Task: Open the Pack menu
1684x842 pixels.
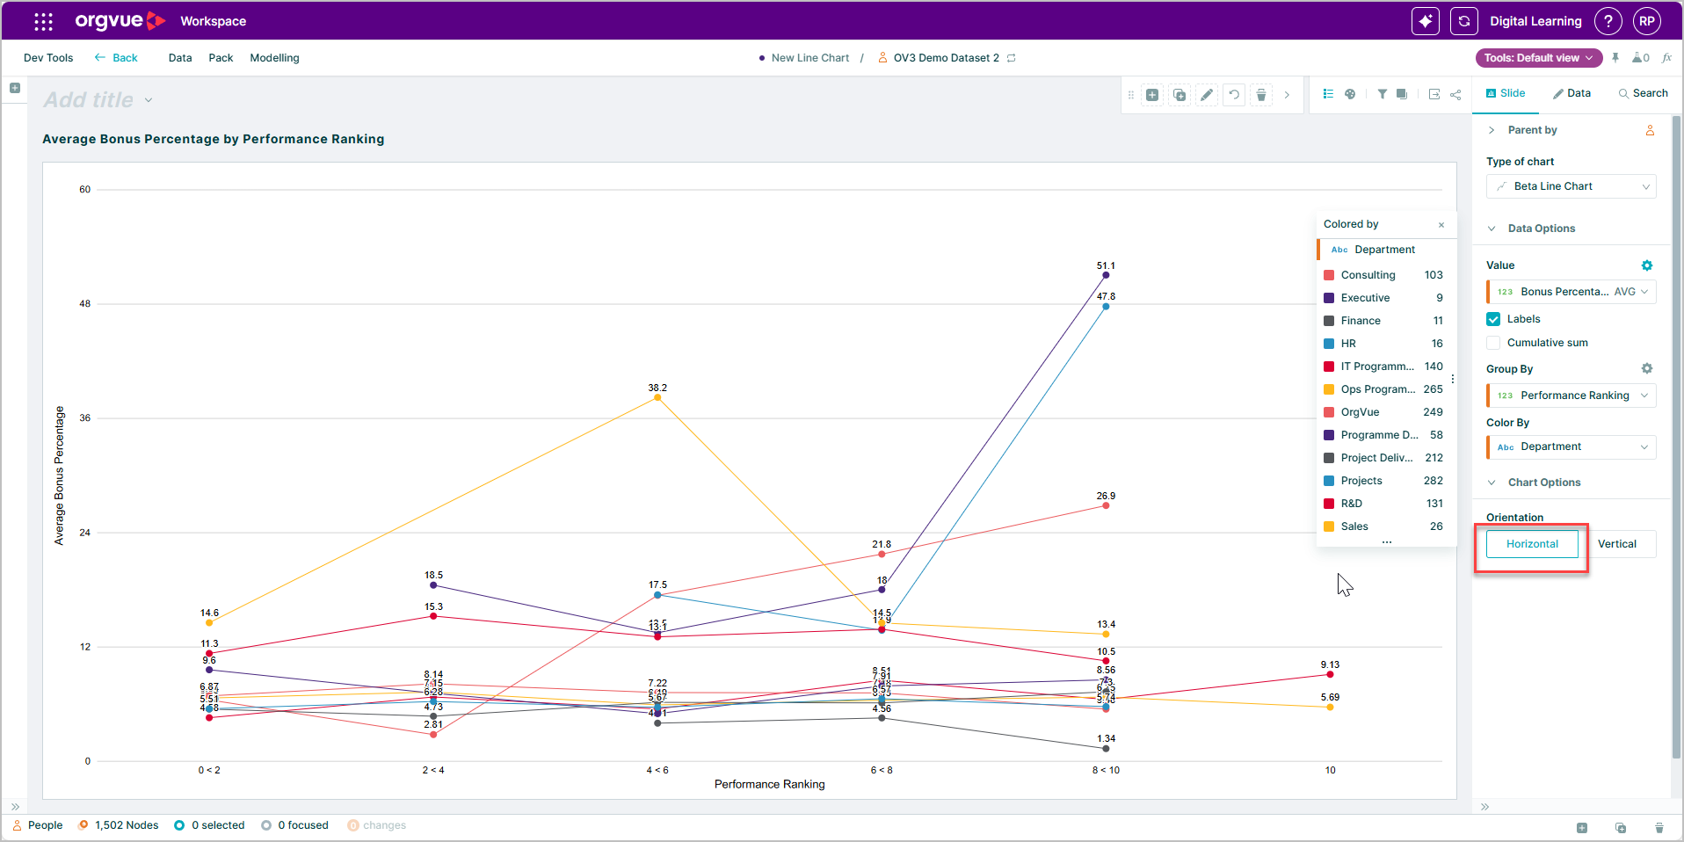Action: click(x=221, y=58)
